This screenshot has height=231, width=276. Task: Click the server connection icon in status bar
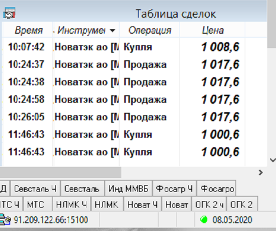coord(5,220)
